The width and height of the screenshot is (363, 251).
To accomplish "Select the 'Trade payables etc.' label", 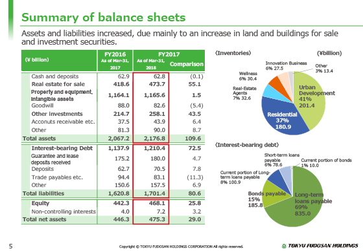I will pyautogui.click(x=57, y=177).
